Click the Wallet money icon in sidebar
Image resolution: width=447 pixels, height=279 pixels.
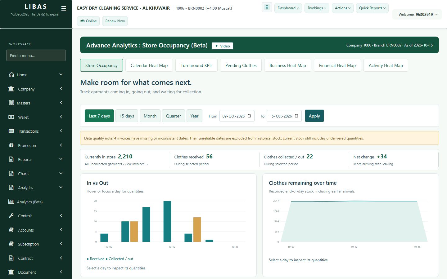[11, 117]
